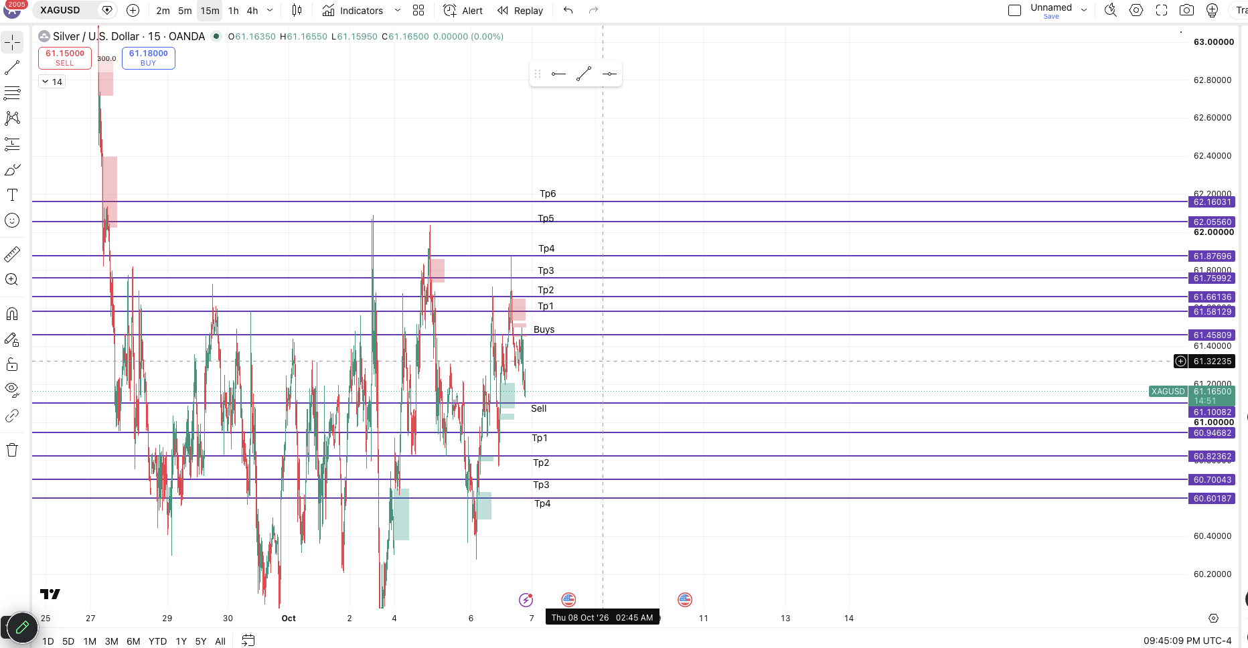Toggle hide all drawings eye icon

(x=12, y=390)
